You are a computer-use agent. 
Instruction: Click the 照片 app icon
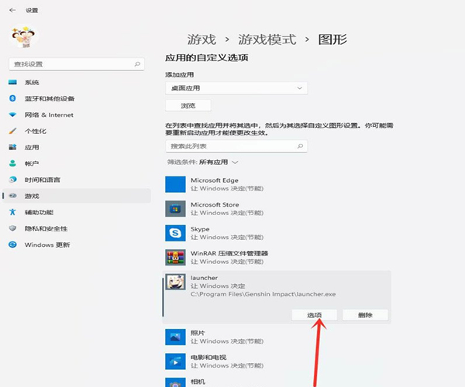tap(175, 337)
